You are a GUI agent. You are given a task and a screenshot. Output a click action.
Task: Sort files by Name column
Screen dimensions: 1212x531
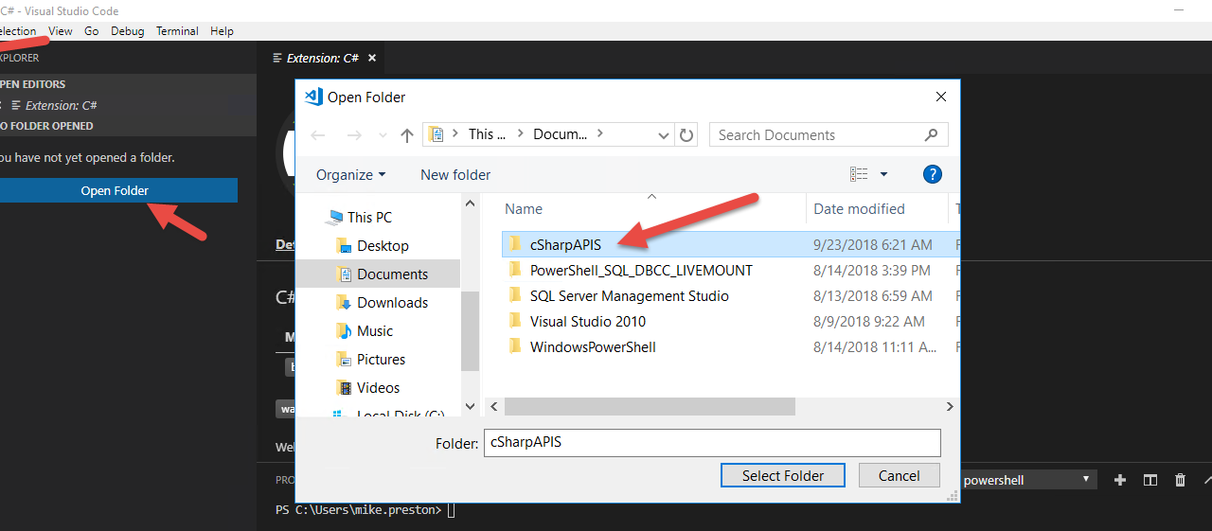click(524, 208)
